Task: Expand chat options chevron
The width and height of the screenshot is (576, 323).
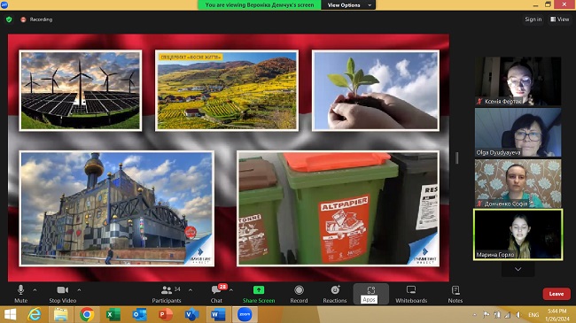Action: 231,290
